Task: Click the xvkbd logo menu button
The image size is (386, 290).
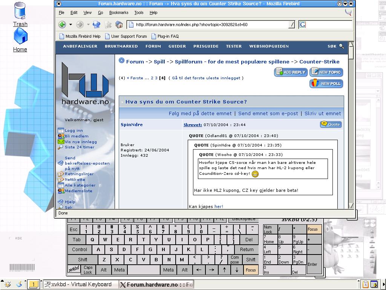Action: [74, 269]
